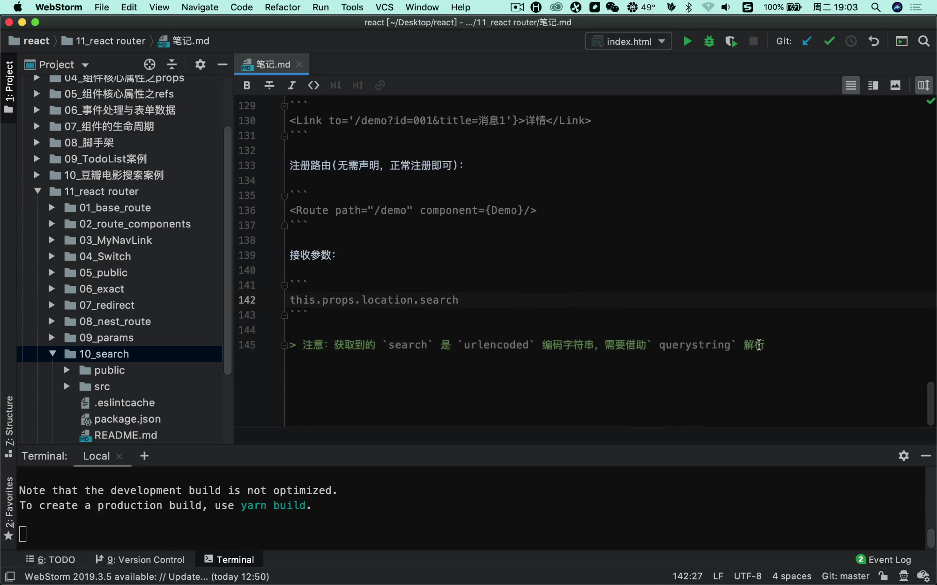Switch to editor and preview split mode
Viewport: 937px width, 585px height.
[x=873, y=85]
